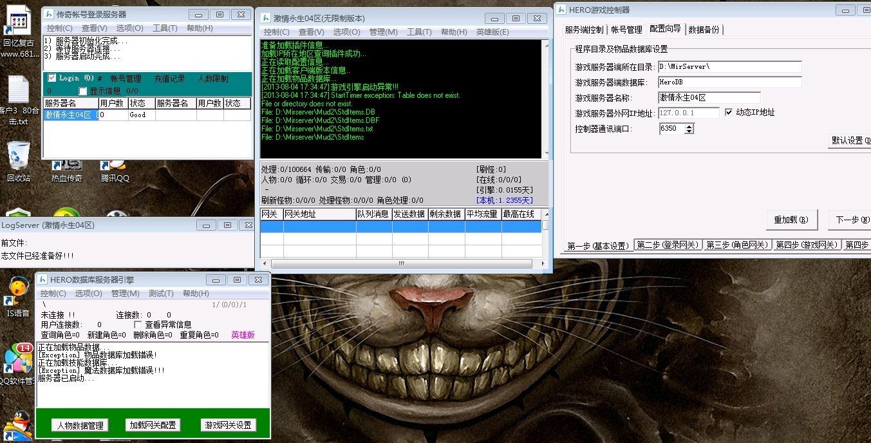
Task: Open 英雄版(E) menu in engine window
Action: pyautogui.click(x=492, y=32)
